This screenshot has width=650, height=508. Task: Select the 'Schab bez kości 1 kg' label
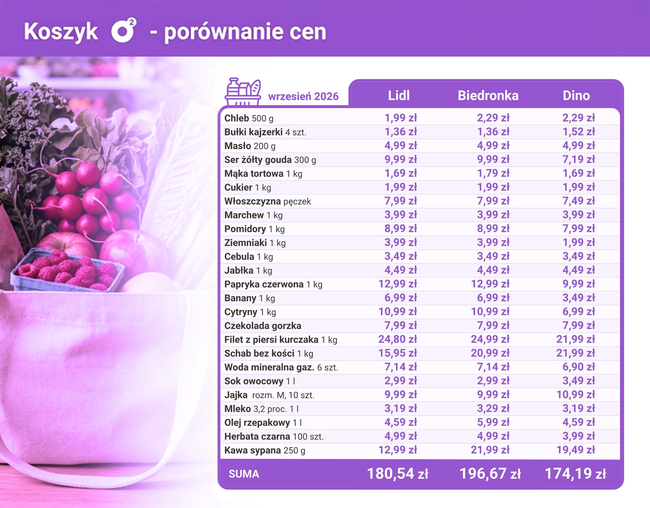tap(269, 353)
